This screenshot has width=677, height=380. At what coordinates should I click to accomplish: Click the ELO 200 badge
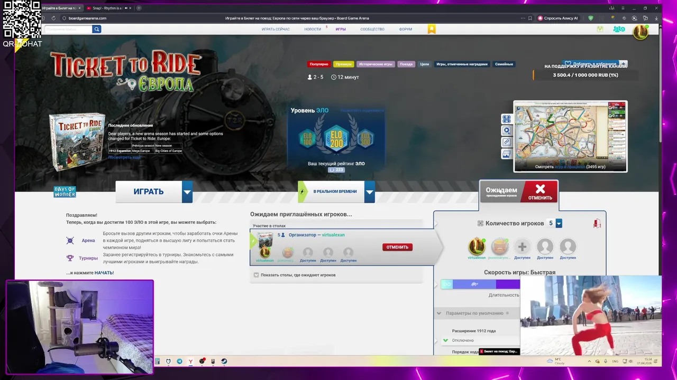(336, 139)
